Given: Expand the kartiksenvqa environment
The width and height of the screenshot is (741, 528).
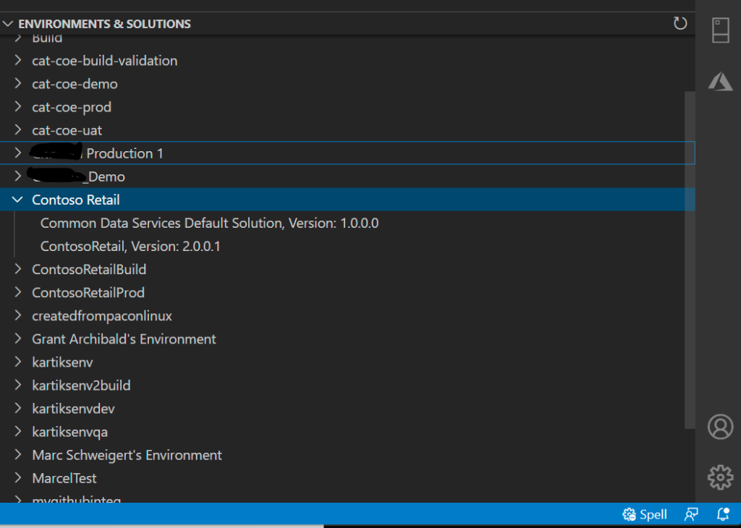Looking at the screenshot, I should 18,432.
